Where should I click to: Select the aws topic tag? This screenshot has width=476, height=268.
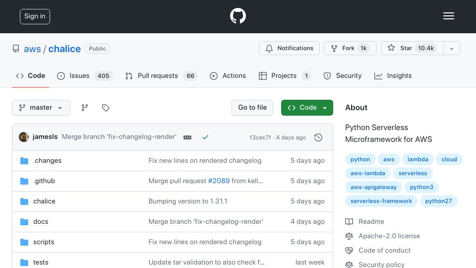389,159
